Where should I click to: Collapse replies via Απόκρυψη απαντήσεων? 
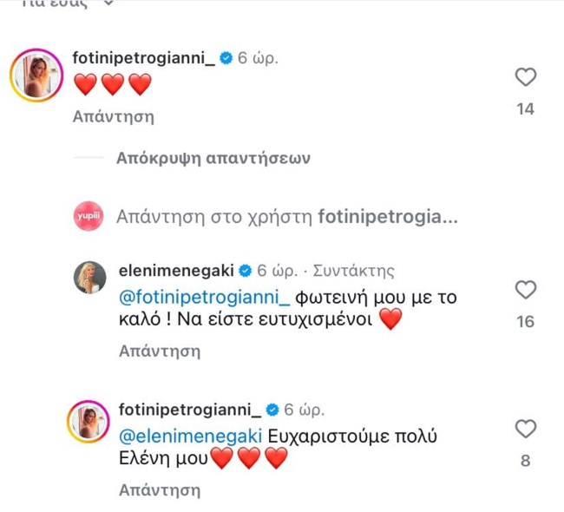click(213, 159)
